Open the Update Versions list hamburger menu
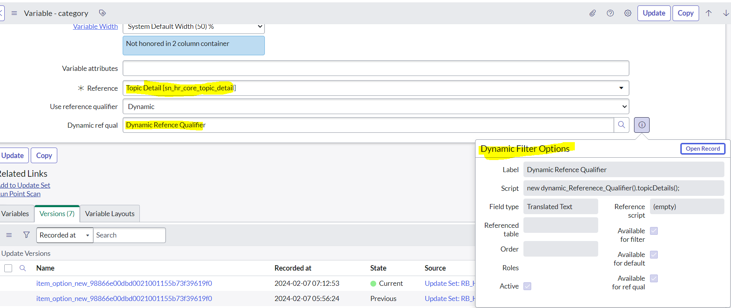Screen dimensions: 731x308 pyautogui.click(x=9, y=235)
